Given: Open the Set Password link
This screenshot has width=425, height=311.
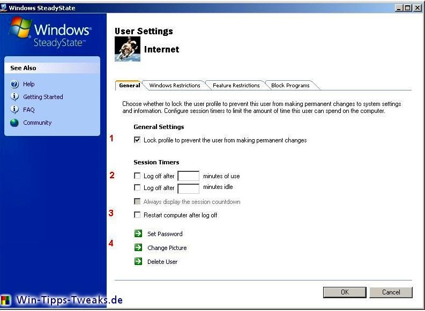Looking at the screenshot, I should tap(165, 234).
